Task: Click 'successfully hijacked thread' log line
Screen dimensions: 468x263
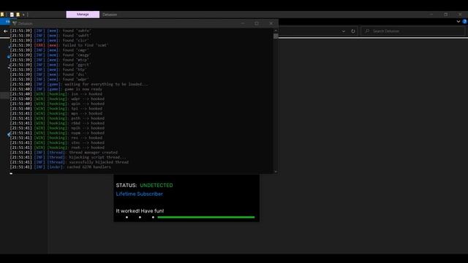Action: pos(69,162)
